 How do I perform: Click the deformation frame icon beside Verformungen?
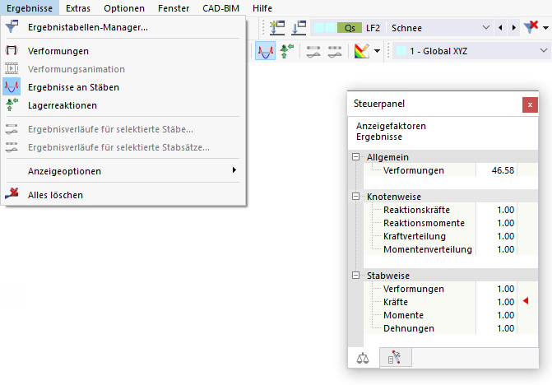pos(12,51)
